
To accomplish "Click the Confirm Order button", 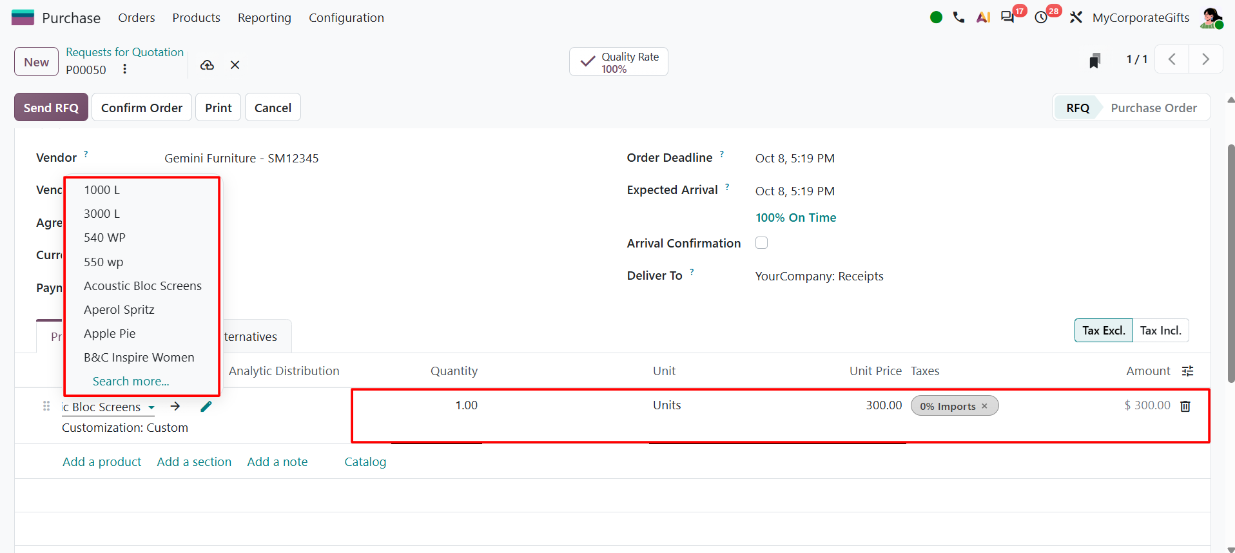I will point(142,108).
